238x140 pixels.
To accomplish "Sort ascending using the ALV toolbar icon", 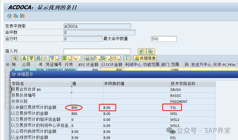I will pos(24,58).
